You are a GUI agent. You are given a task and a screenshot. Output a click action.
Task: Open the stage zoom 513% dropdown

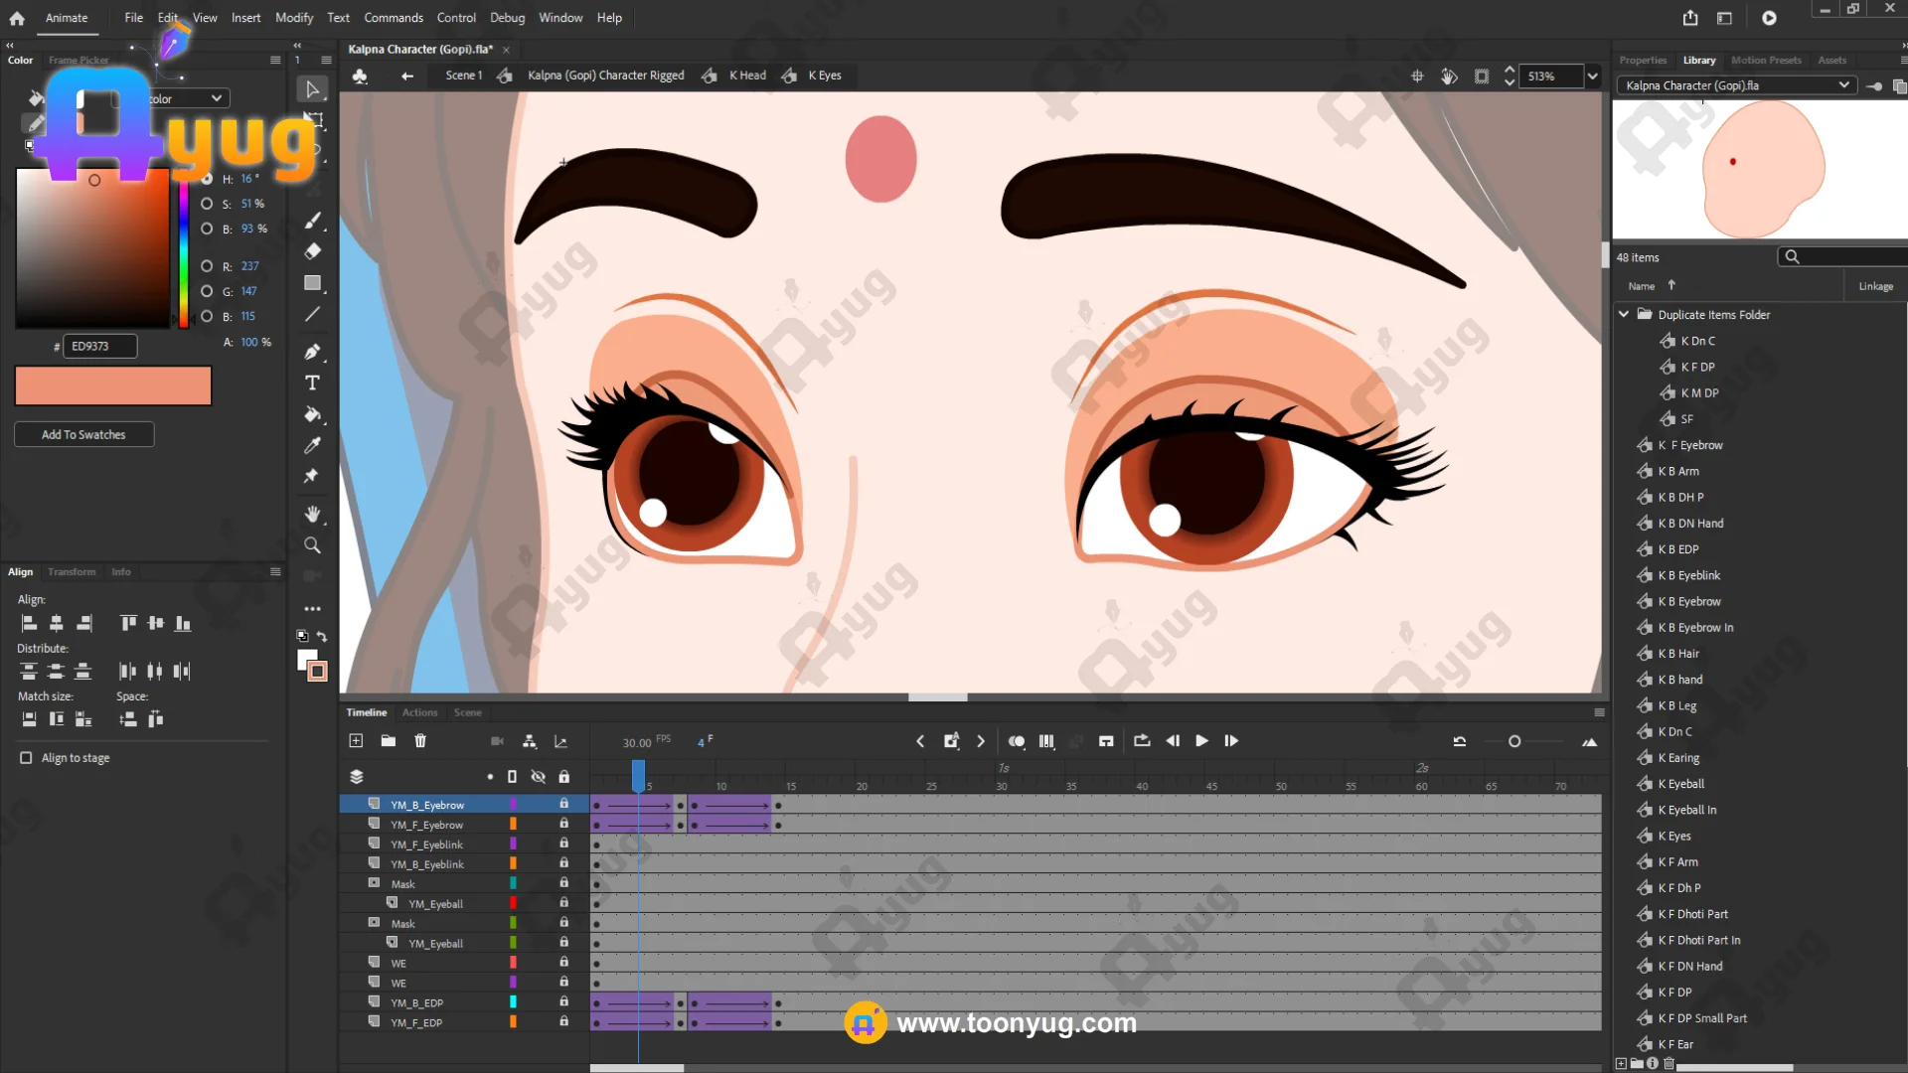pos(1592,77)
